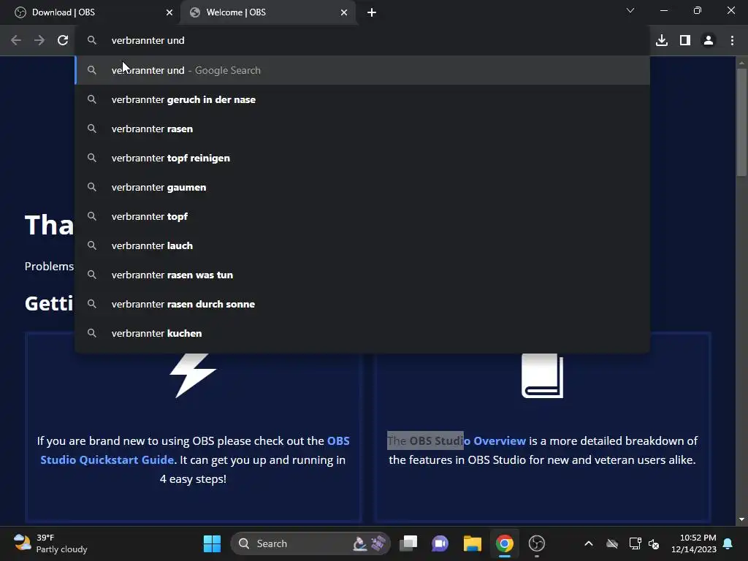Select the 'verbrannter gaumen' suggestion
The width and height of the screenshot is (748, 561).
point(362,187)
